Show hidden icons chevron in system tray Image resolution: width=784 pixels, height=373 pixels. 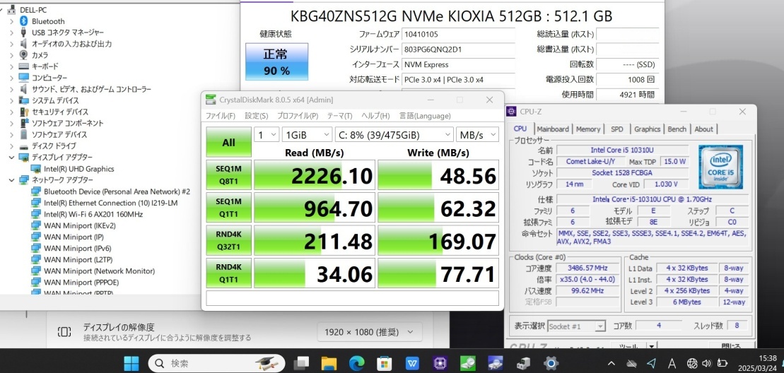[611, 363]
